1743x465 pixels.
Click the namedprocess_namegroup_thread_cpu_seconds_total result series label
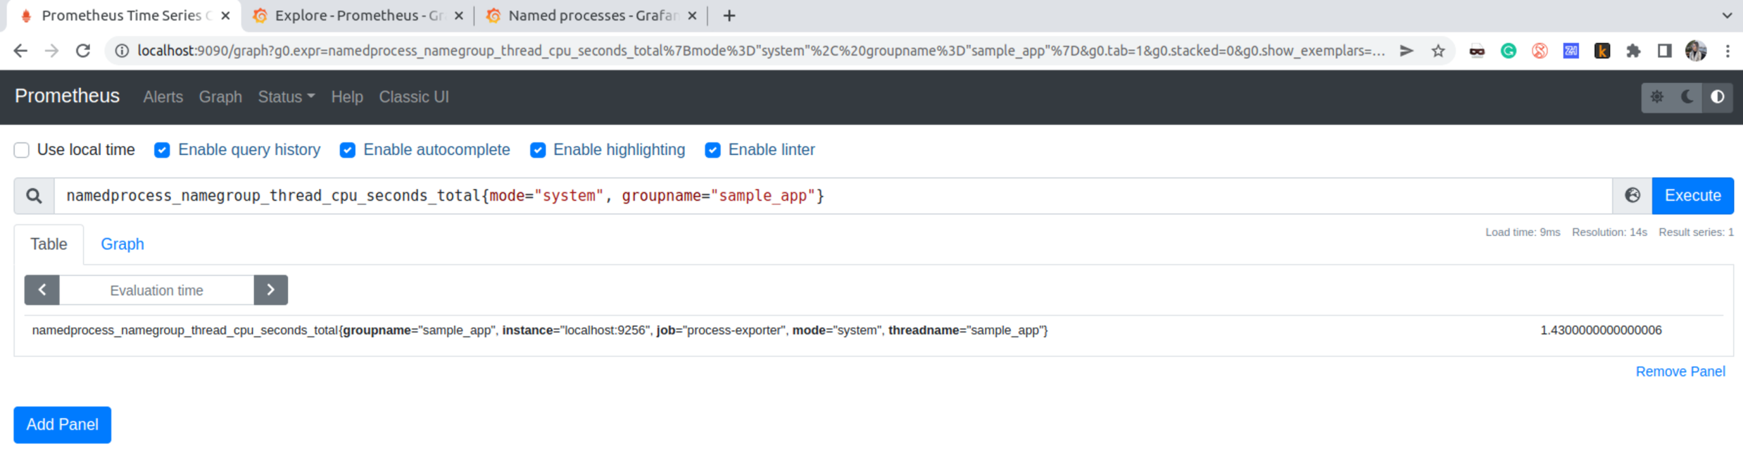coord(540,330)
